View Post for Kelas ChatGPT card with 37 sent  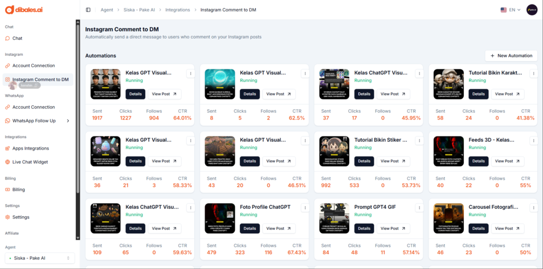393,94
